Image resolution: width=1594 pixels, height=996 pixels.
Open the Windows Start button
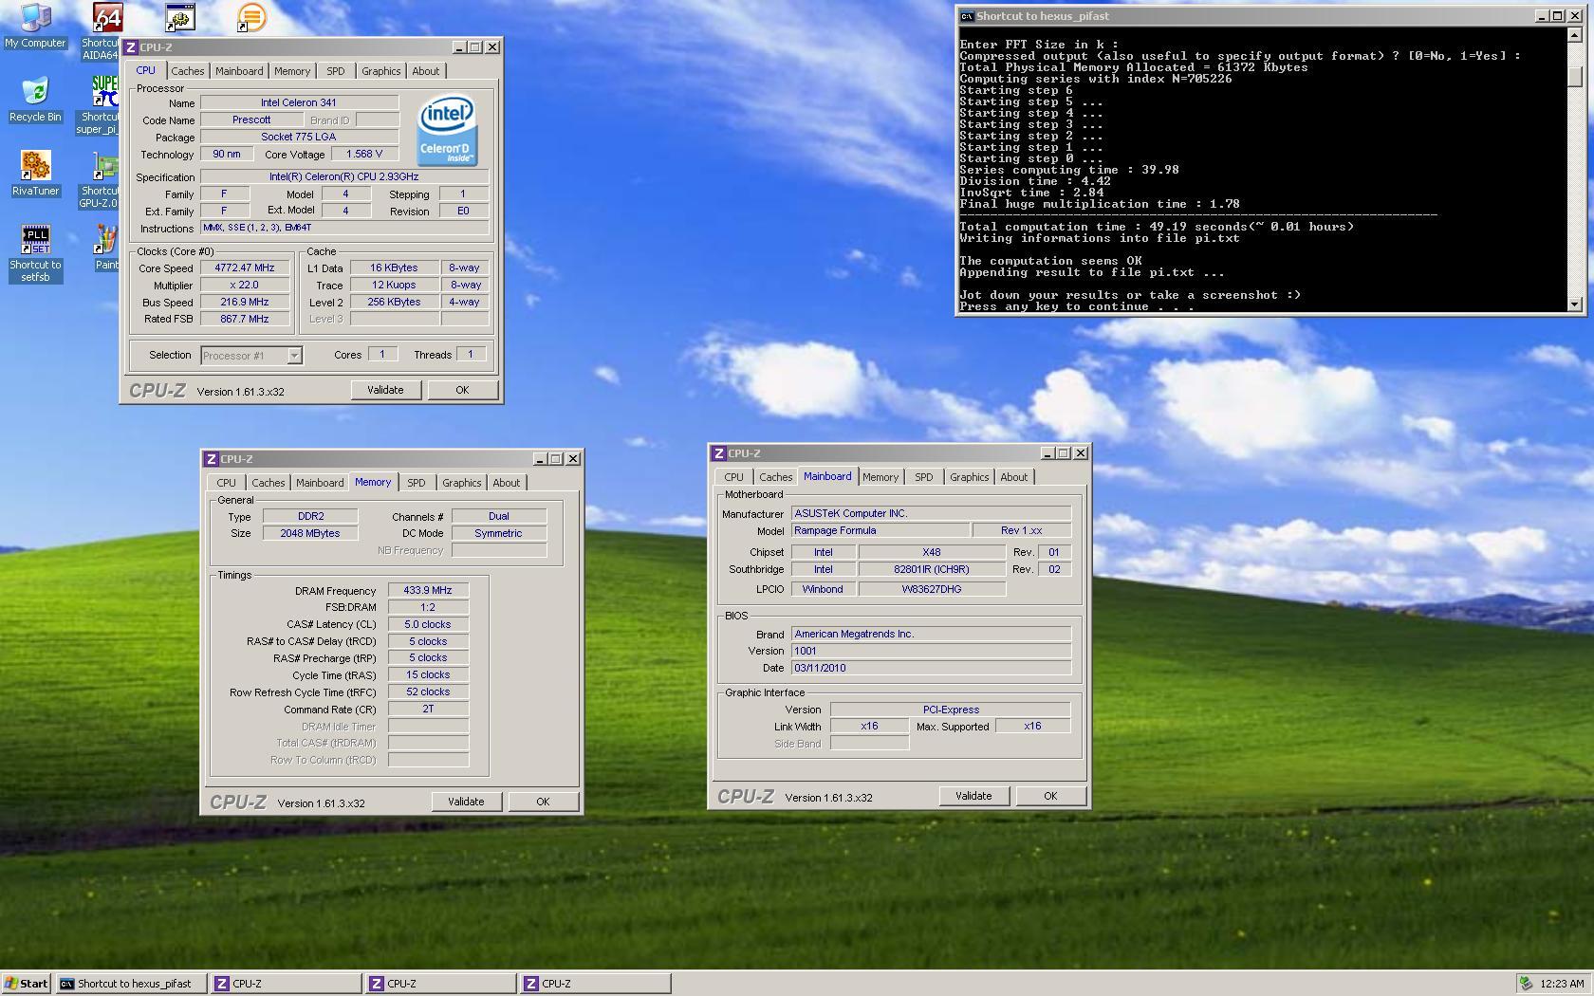coord(27,984)
